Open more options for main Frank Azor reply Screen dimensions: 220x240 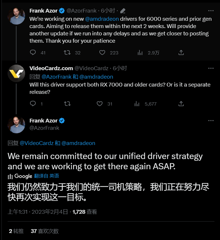pos(211,121)
